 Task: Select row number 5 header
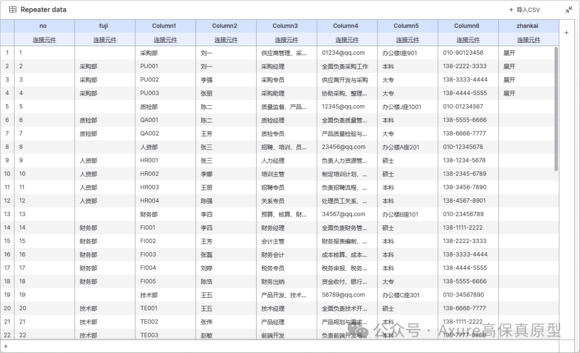[7, 106]
